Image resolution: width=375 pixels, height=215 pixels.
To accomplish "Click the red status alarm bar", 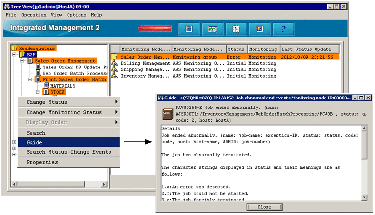I will pyautogui.click(x=155, y=29).
